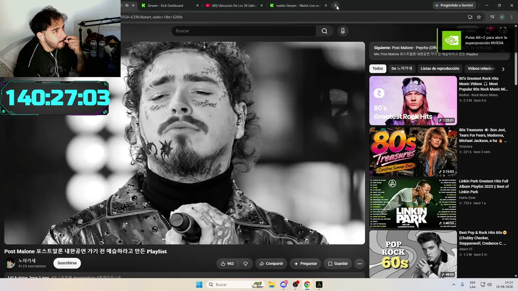Open the Chrome profile avatar
Screen dimensions: 518x291
click(502, 17)
